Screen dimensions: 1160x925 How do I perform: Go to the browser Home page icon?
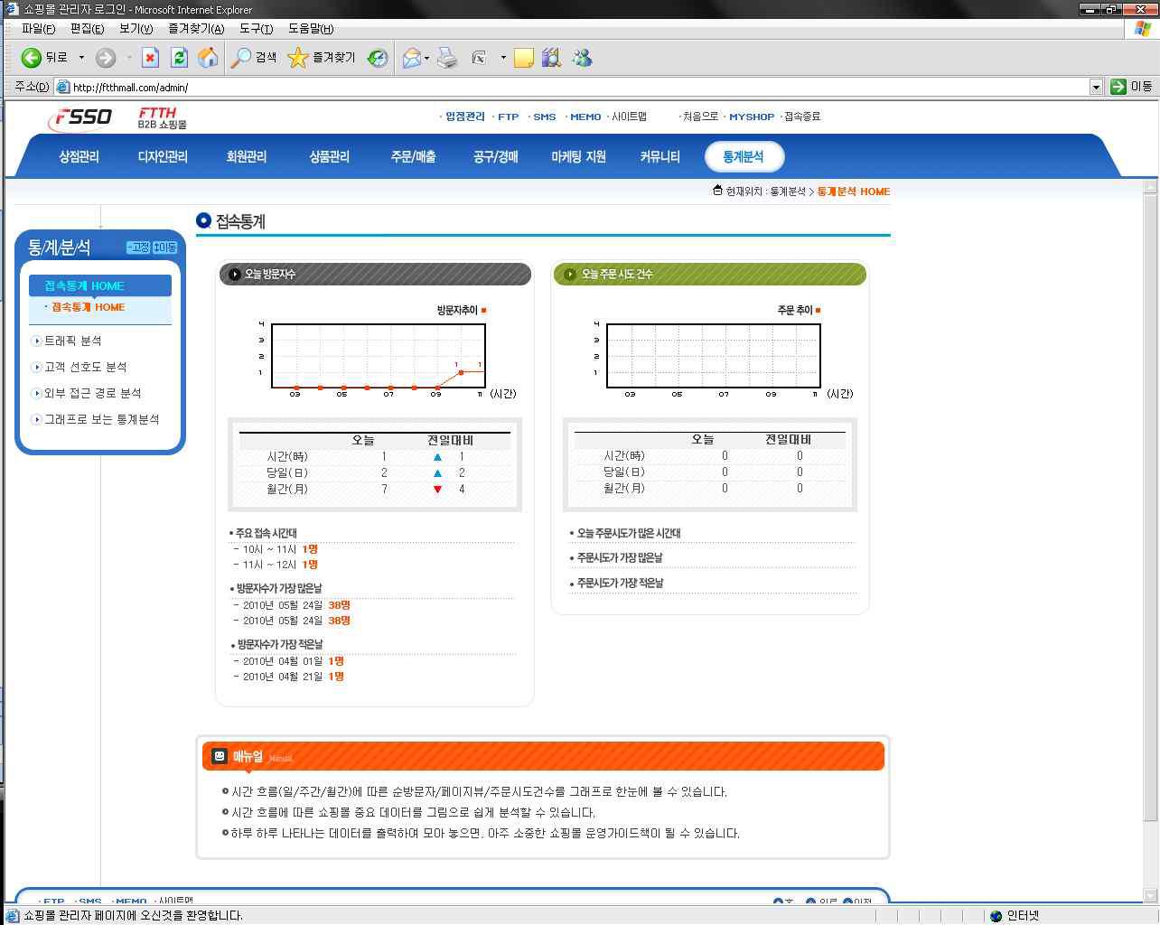point(208,58)
